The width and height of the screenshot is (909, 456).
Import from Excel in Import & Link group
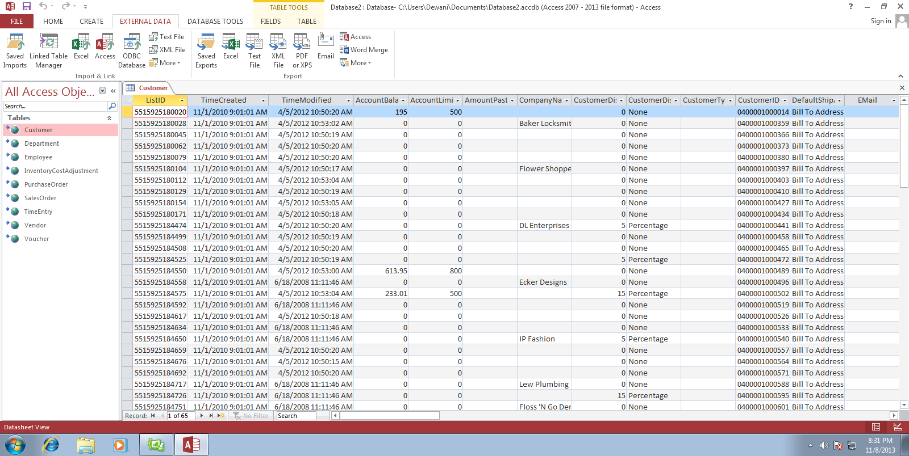81,47
